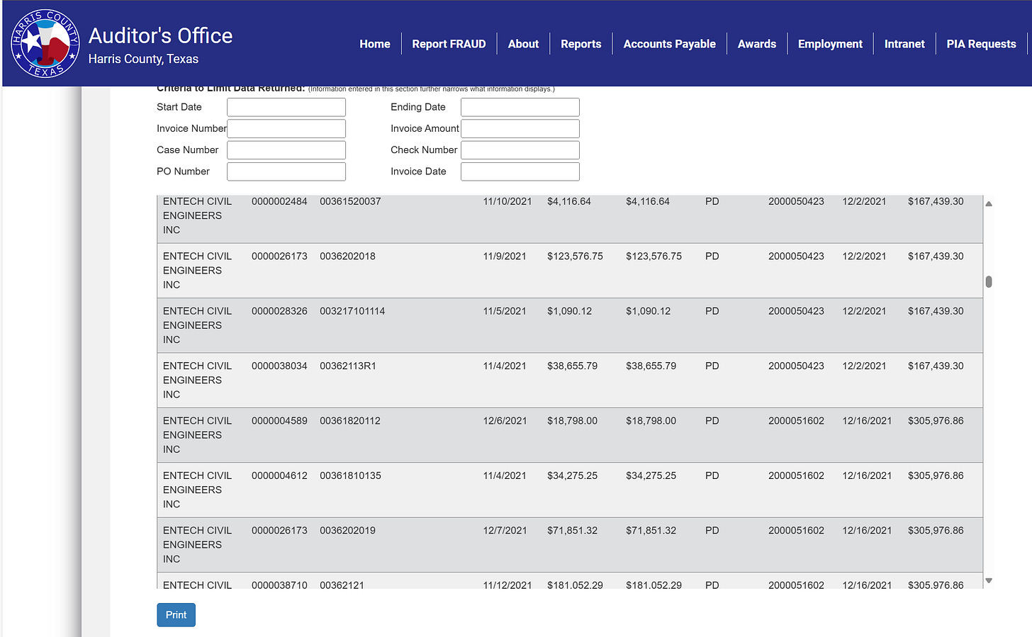
Task: Click into the Invoice Date field
Action: [x=520, y=171]
